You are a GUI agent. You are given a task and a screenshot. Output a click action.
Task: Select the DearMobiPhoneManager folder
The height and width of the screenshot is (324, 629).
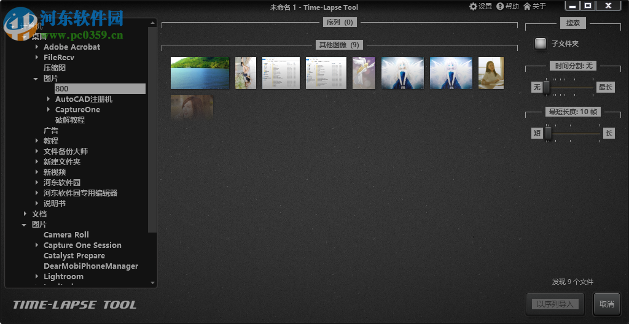pyautogui.click(x=91, y=266)
